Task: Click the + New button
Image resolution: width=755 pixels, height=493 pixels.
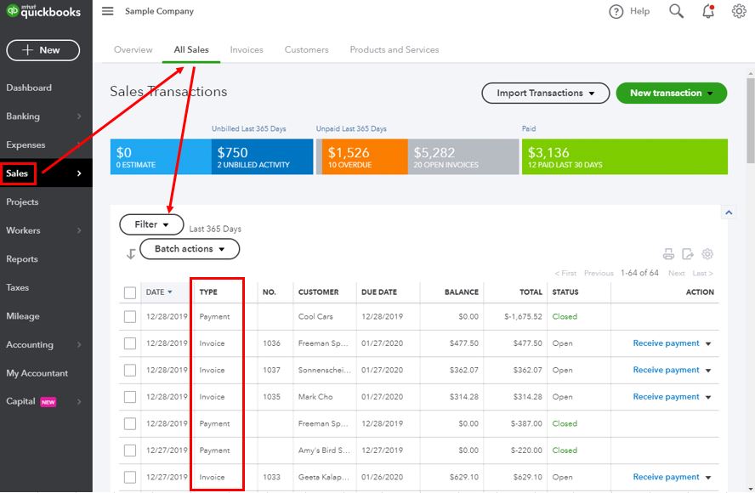Action: point(43,50)
